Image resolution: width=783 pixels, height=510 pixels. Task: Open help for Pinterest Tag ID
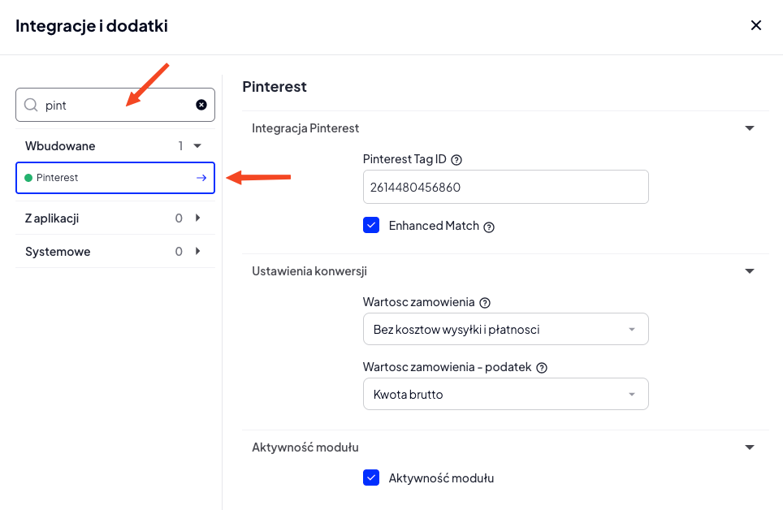456,160
